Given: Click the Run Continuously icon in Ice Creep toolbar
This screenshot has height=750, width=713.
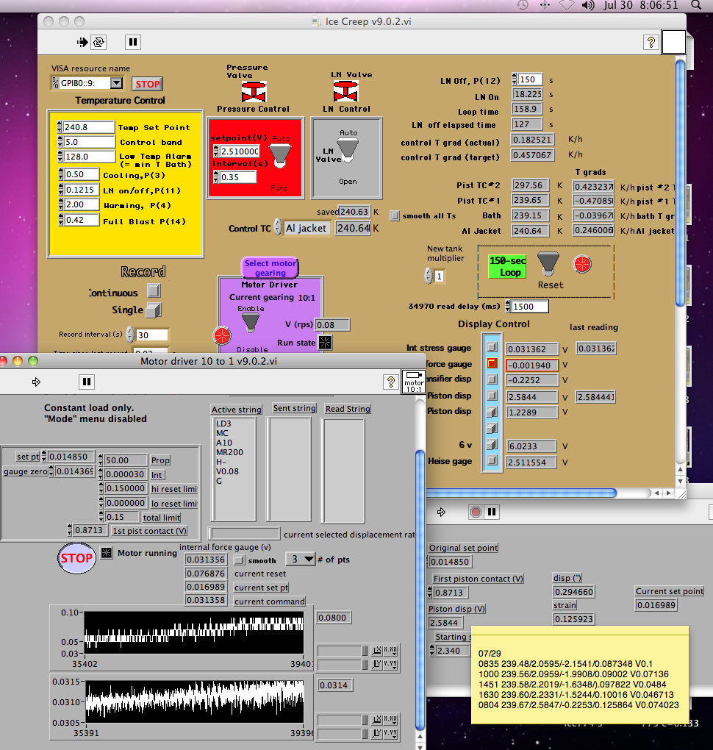Looking at the screenshot, I should click(98, 43).
